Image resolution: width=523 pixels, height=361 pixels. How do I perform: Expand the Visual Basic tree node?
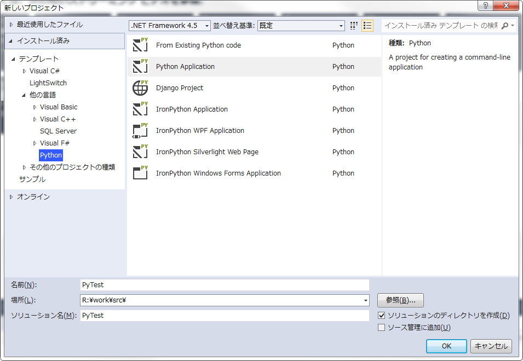click(35, 107)
